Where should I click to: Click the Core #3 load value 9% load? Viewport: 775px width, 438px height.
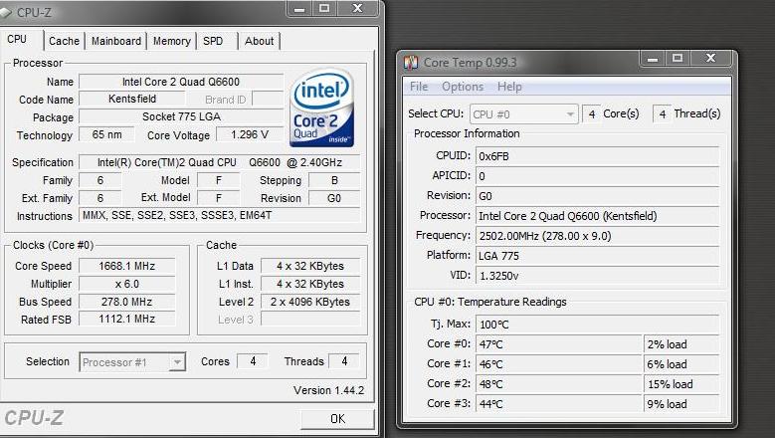click(x=681, y=404)
